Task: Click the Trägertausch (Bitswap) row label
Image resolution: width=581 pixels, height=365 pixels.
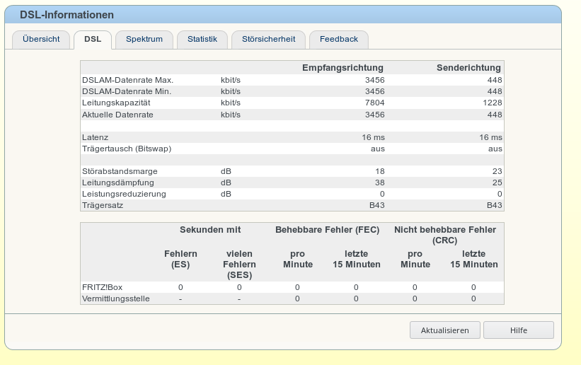Action: tap(127, 149)
